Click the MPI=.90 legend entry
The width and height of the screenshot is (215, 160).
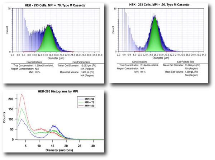click(86, 99)
